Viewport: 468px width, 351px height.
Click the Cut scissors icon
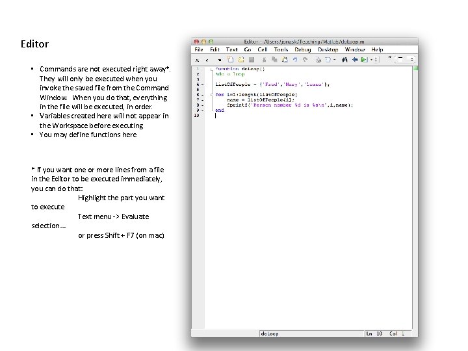(x=264, y=60)
